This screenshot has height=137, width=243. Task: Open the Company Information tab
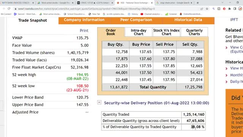84,20
